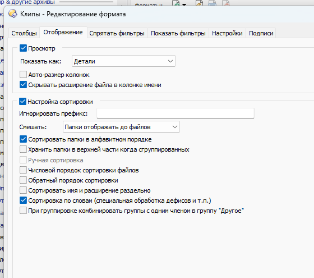Viewport: 314px width, 278px height.
Task: Enable Хранить папки в верхней части option
Action: 23,149
